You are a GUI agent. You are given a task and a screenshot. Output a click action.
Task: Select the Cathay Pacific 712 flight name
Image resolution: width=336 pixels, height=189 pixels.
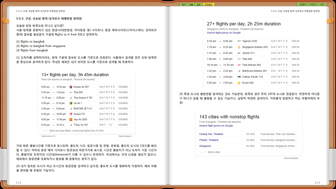coord(253,77)
